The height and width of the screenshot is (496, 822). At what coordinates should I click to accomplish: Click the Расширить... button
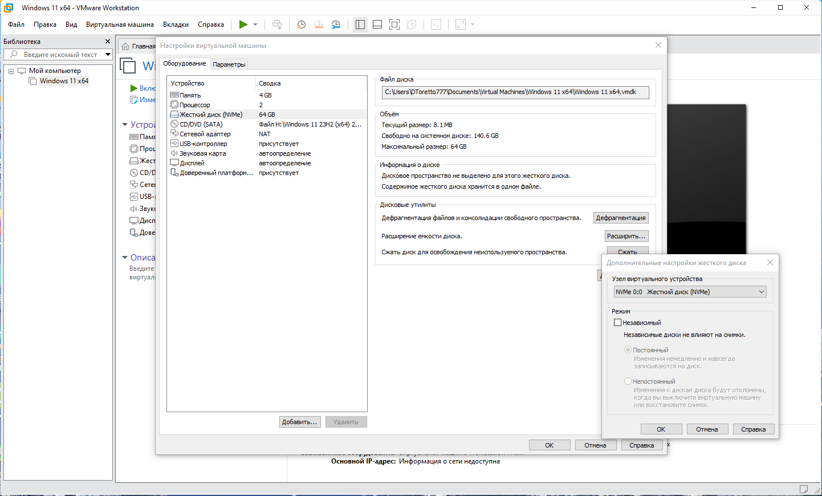click(x=626, y=236)
